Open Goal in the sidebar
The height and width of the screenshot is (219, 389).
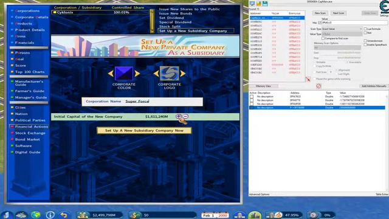19,59
